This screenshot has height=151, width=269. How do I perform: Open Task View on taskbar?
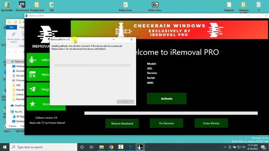92,147
